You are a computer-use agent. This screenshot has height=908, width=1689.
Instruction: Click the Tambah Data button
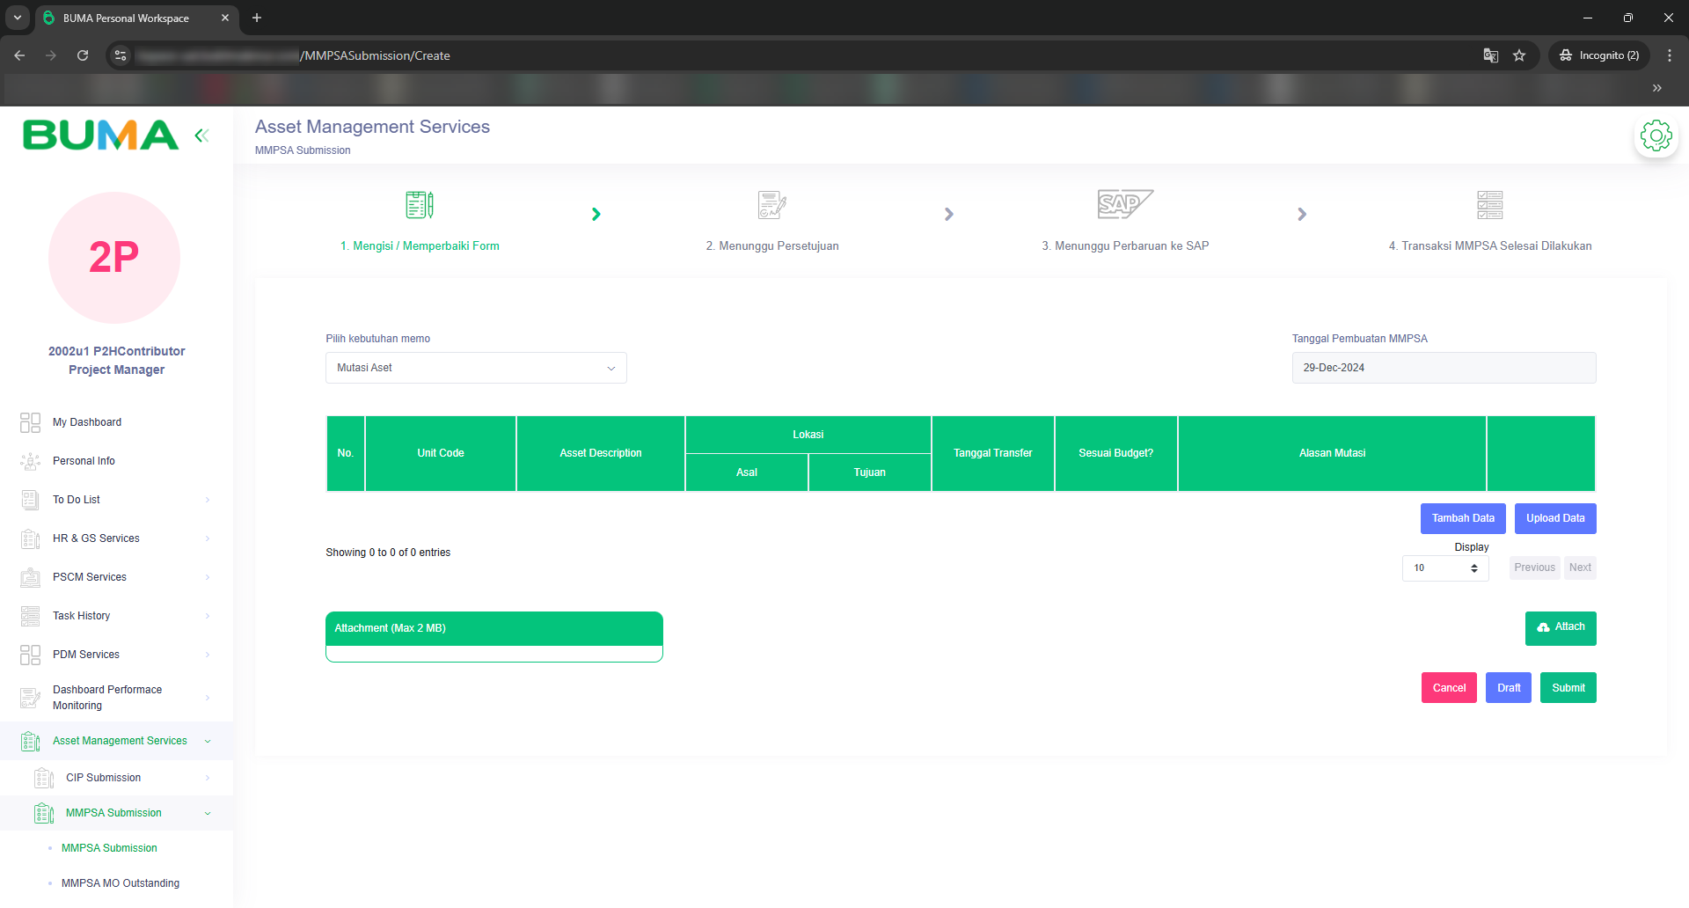pyautogui.click(x=1463, y=518)
